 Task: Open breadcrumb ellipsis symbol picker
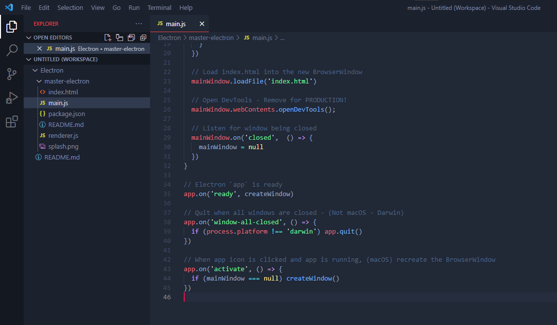[282, 38]
